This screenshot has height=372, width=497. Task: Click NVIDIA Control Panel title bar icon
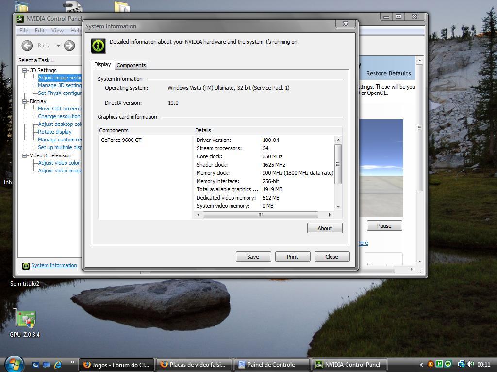[20, 19]
